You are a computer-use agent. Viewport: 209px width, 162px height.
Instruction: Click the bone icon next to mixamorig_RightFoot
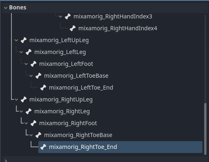33,123
